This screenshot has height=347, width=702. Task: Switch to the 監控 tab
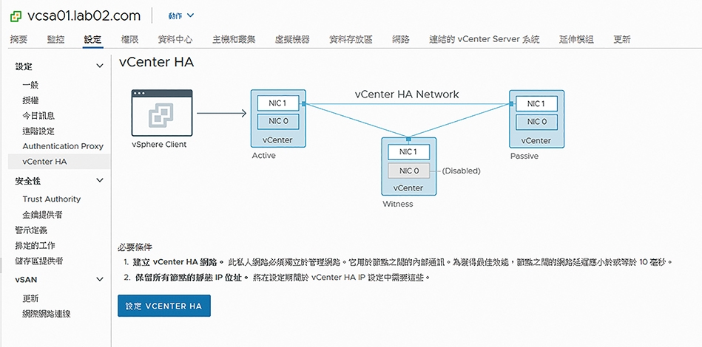56,39
